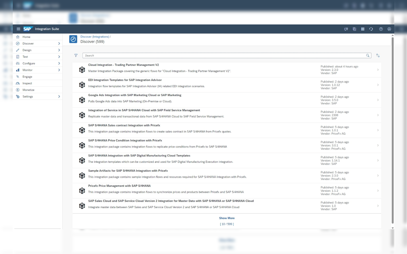
Task: Open Google Ads Integration with SAP Marketing Cloud
Action: click(135, 95)
